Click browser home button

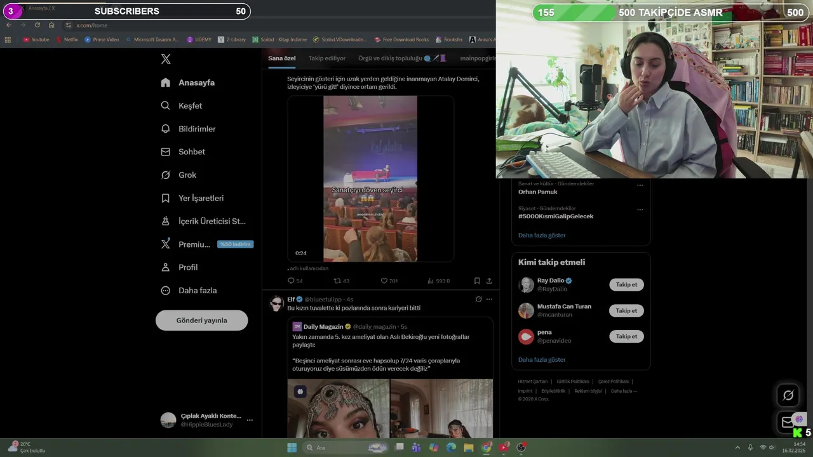(x=51, y=25)
